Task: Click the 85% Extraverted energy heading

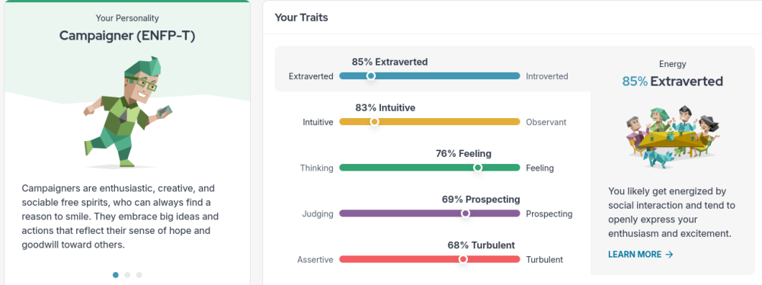Action: coord(673,82)
